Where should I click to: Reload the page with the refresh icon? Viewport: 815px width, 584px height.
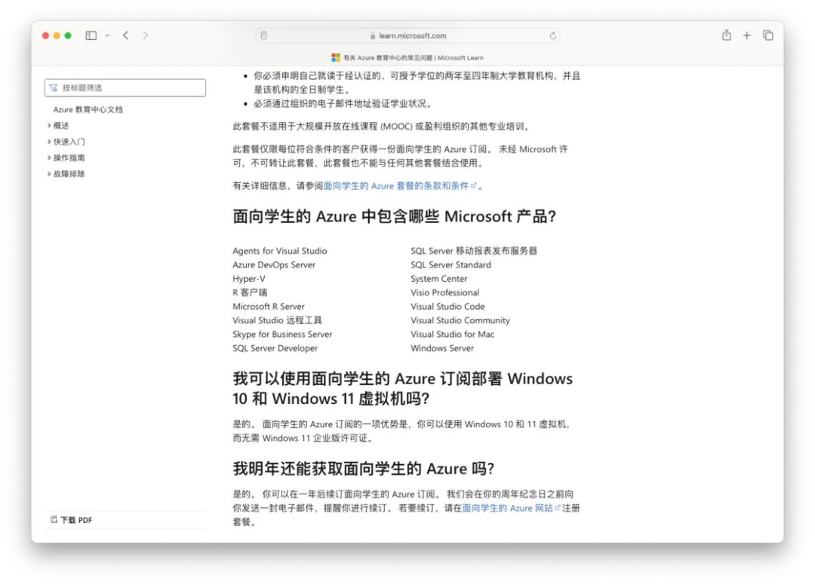[553, 35]
